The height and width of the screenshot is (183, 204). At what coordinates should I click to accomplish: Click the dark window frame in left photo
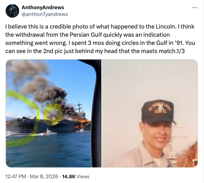coord(97,113)
